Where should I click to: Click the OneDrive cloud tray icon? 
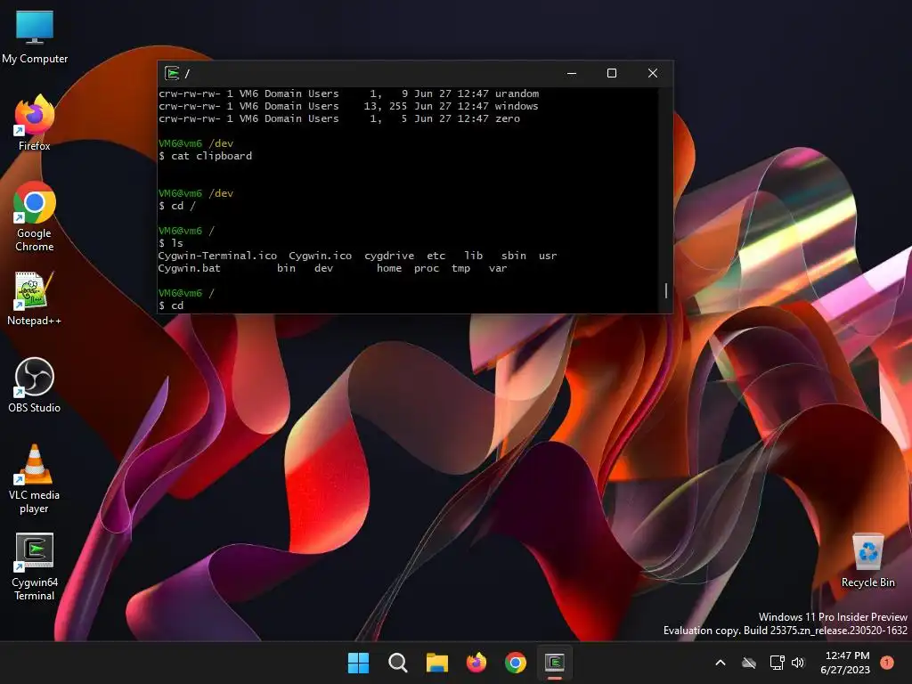[749, 663]
